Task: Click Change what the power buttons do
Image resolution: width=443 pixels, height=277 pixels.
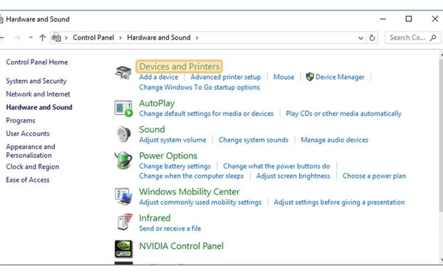Action: (x=276, y=166)
